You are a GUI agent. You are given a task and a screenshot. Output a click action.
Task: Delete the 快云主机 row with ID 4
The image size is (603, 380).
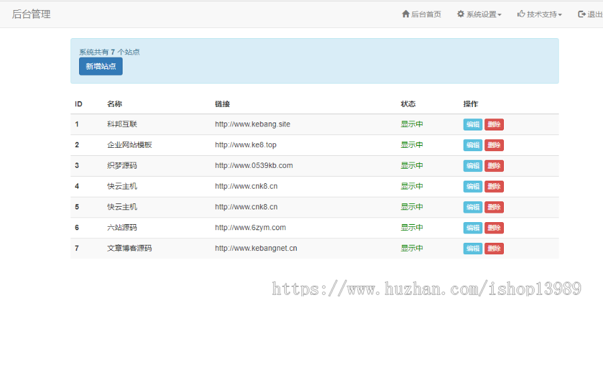click(x=494, y=187)
